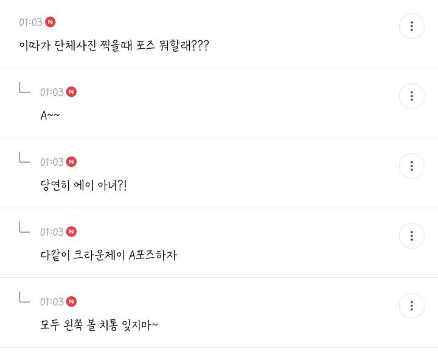Click the reply arrow beside the "다같이 크라운제이 A포즈하자" comment
The image size is (438, 351).
(x=24, y=229)
